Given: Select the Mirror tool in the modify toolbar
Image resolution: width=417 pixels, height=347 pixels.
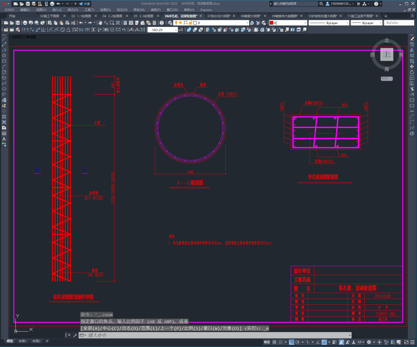Looking at the screenshot, I should (x=412, y=50).
